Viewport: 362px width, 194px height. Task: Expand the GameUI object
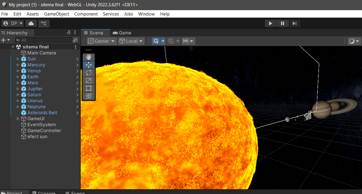18,119
